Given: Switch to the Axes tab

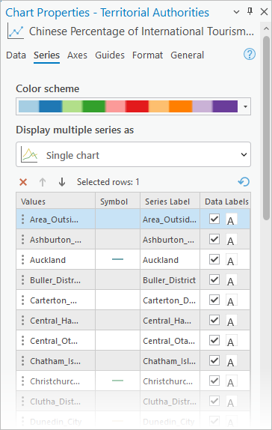Looking at the screenshot, I should pyautogui.click(x=77, y=55).
